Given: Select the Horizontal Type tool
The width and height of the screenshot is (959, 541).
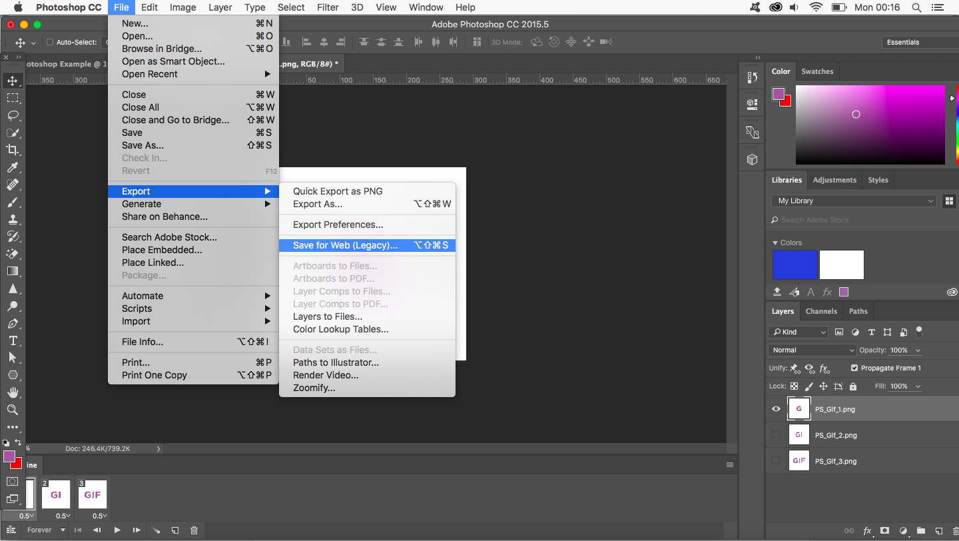Looking at the screenshot, I should tap(12, 340).
